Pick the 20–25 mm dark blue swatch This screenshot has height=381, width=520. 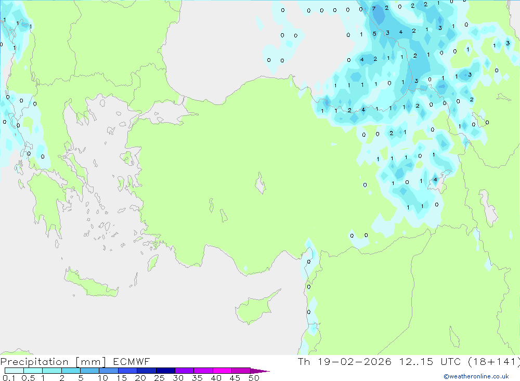pos(147,371)
